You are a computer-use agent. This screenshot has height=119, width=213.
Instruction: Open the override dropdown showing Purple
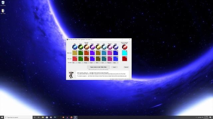92,63
